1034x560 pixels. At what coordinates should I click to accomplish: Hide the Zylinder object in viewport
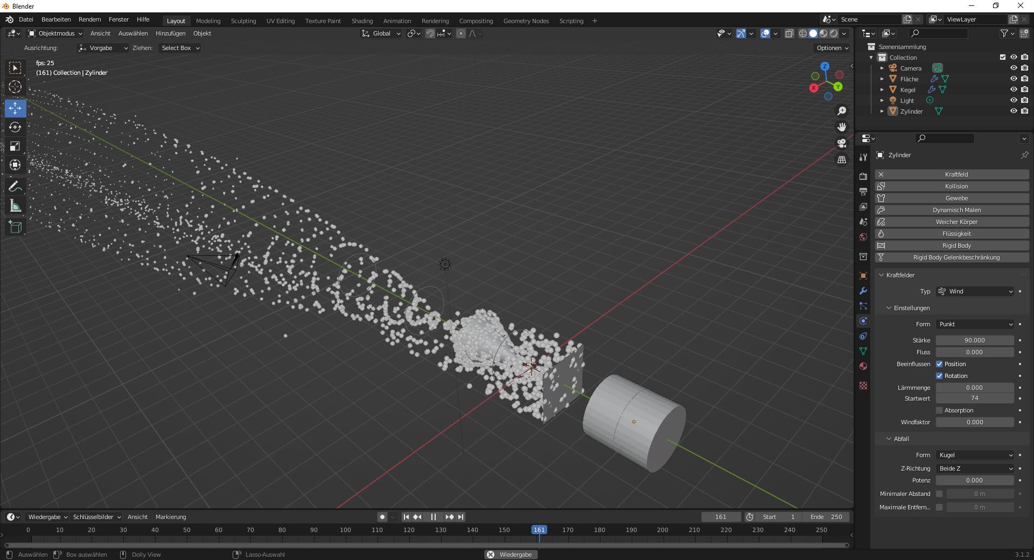coord(1014,111)
